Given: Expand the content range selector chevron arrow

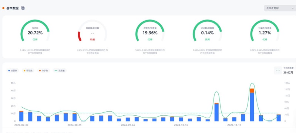Looking at the screenshot, I should pos(293,8).
